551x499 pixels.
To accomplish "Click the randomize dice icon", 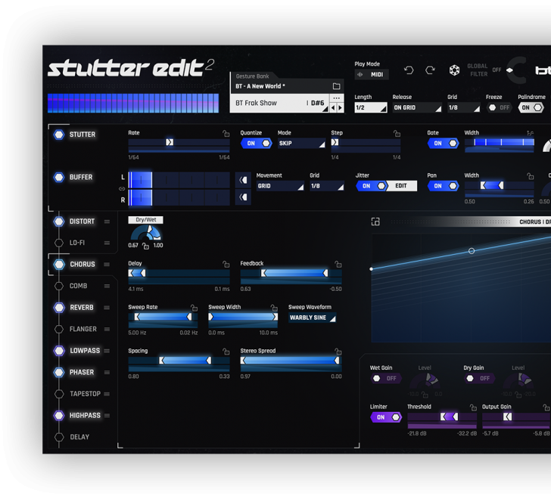I will pos(454,70).
